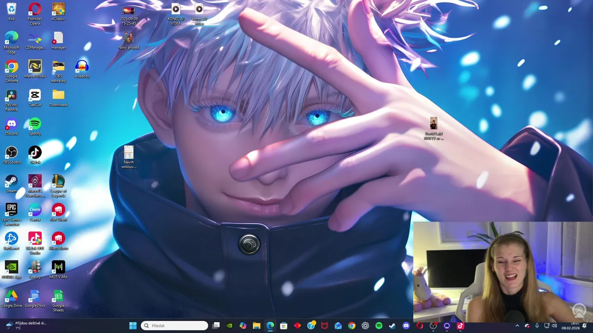Select the Spotify desktop shortcut
Image resolution: width=593 pixels, height=333 pixels.
[x=35, y=127]
